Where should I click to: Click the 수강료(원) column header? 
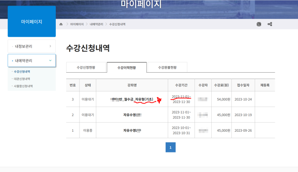222,85
